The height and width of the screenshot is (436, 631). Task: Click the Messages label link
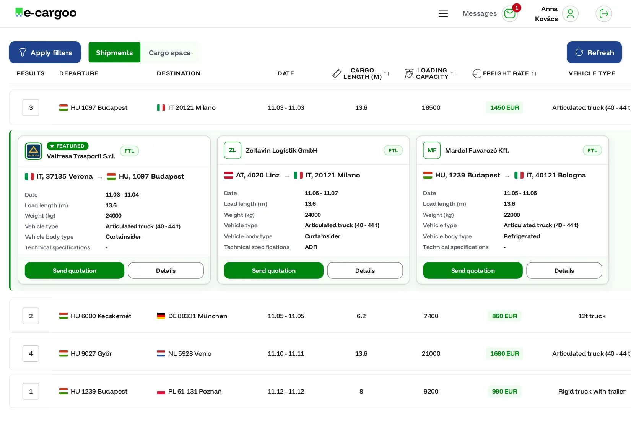point(480,13)
